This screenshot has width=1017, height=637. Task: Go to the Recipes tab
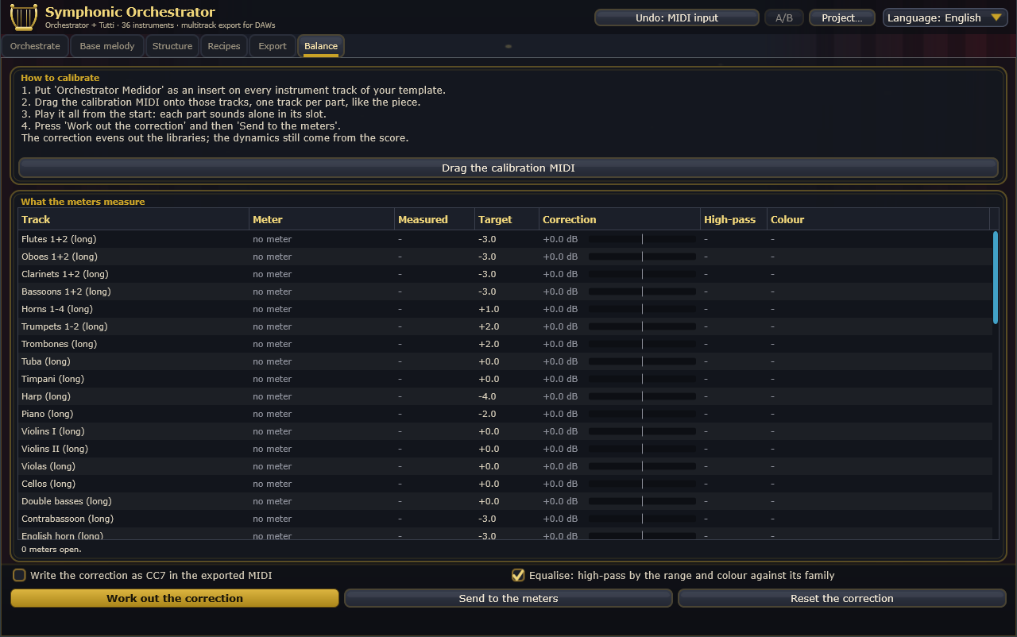[x=224, y=46]
